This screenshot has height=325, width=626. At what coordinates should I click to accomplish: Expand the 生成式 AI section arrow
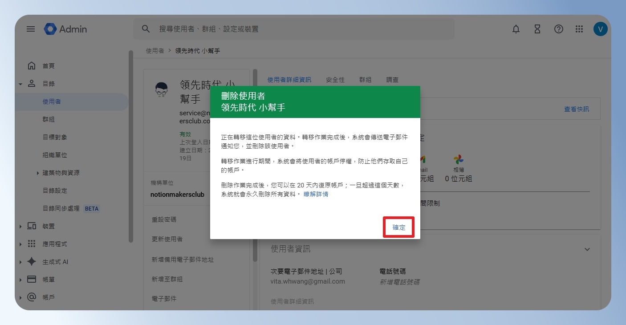pyautogui.click(x=20, y=262)
